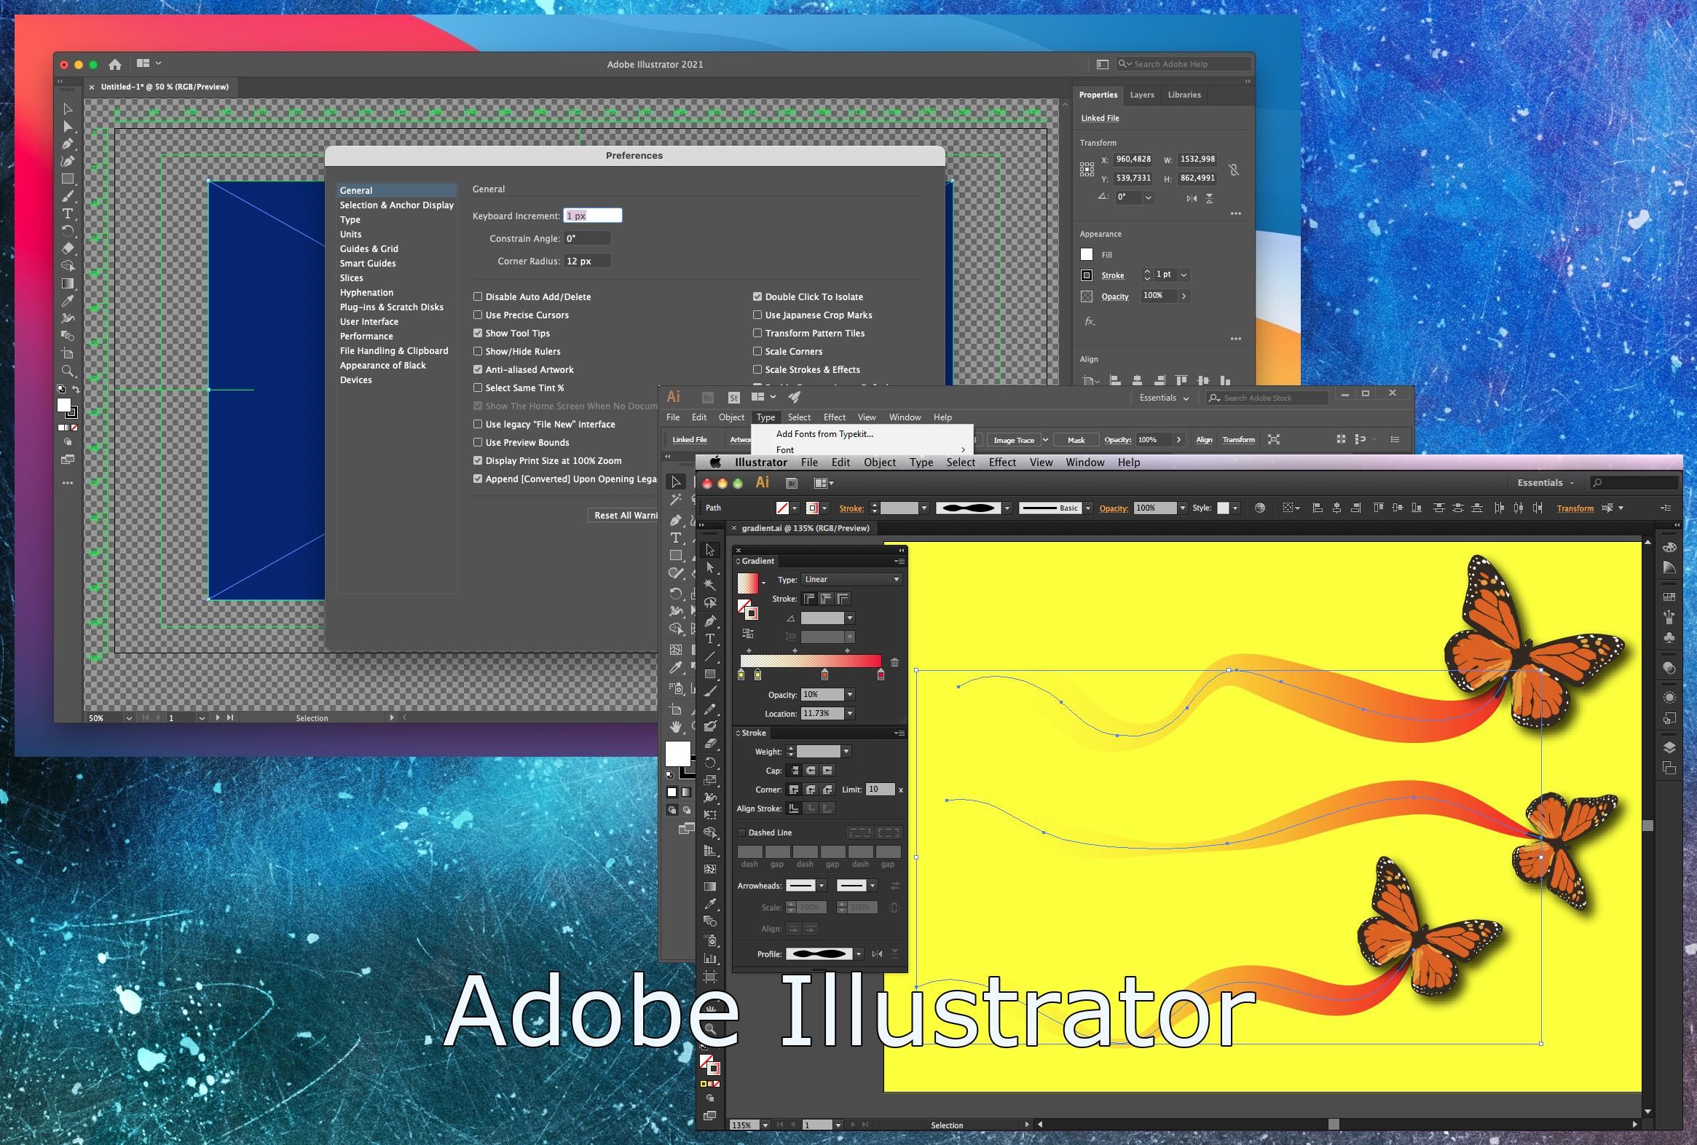Screen dimensions: 1697x1145
Task: Uncheck Anti-aliased Artwork
Action: click(478, 369)
